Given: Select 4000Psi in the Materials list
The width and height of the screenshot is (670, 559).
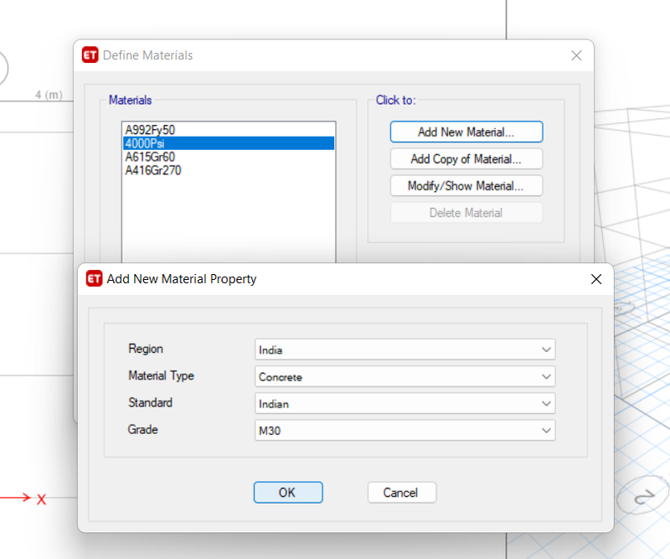Looking at the screenshot, I should click(x=229, y=143).
